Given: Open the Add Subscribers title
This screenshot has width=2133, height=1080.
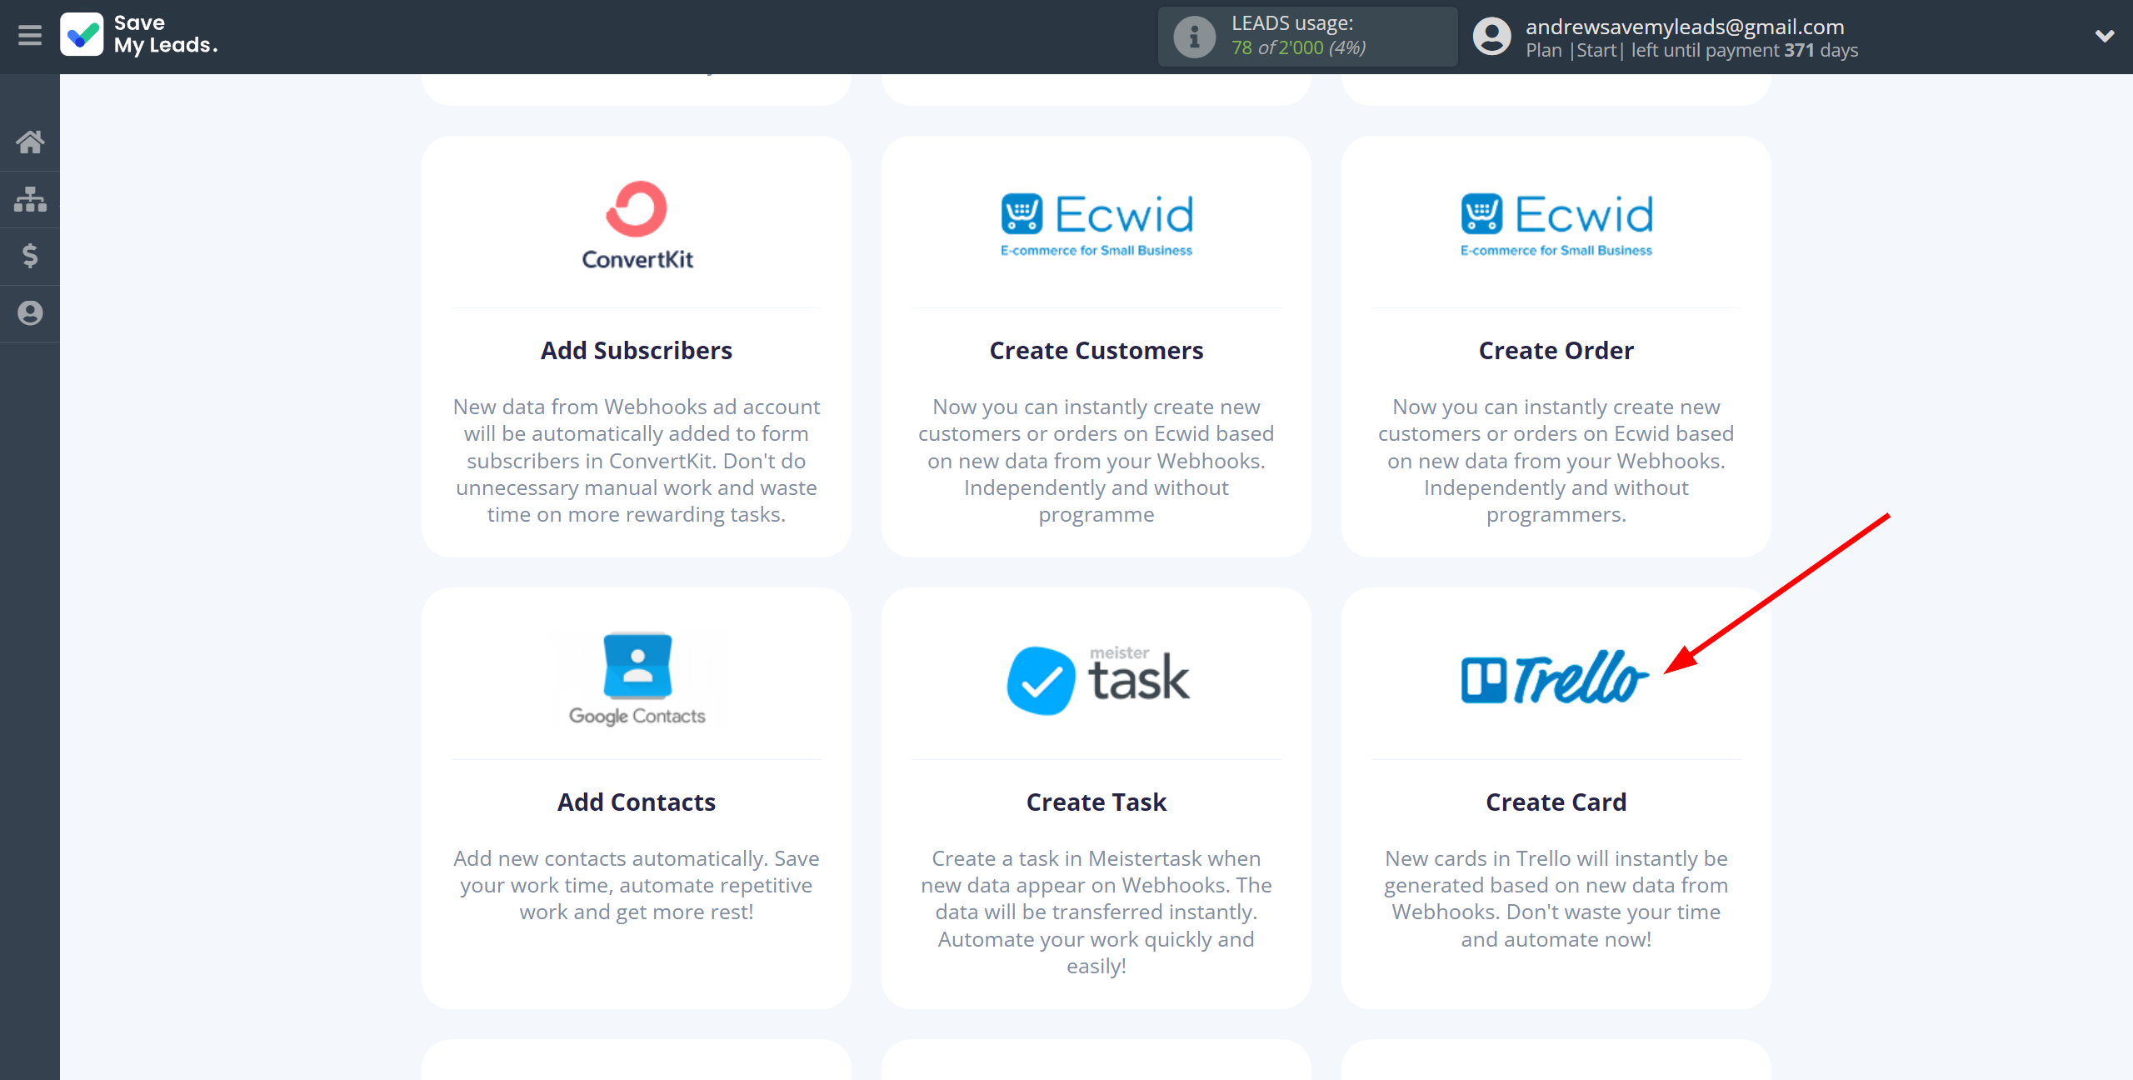Looking at the screenshot, I should tap(637, 351).
